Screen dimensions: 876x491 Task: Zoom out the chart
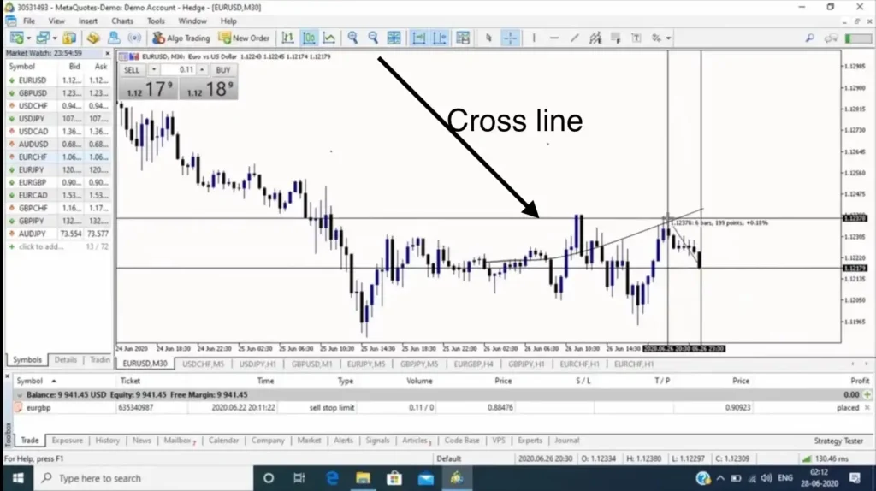pyautogui.click(x=373, y=38)
